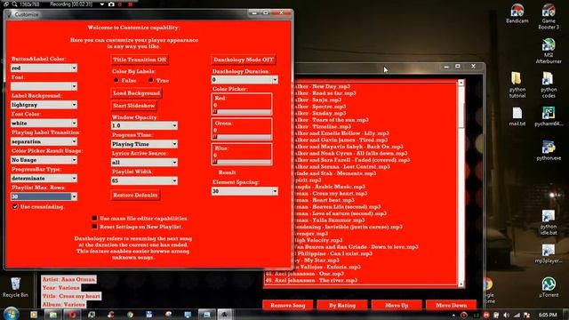Launch uTorrent from desktop
The height and width of the screenshot is (320, 569).
[549, 287]
